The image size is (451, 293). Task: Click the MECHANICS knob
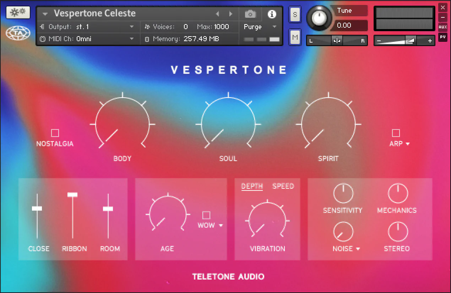[x=398, y=194]
